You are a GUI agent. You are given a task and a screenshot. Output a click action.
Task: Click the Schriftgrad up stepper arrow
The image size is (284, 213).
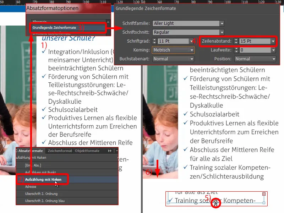coord(153,39)
